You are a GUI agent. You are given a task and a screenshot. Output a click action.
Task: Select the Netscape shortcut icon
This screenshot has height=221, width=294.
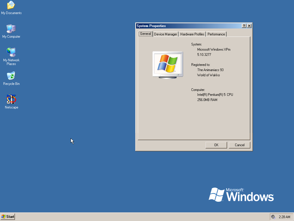(11, 102)
